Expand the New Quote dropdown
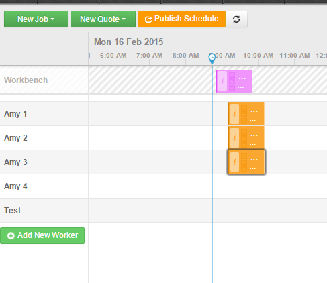 (x=103, y=19)
